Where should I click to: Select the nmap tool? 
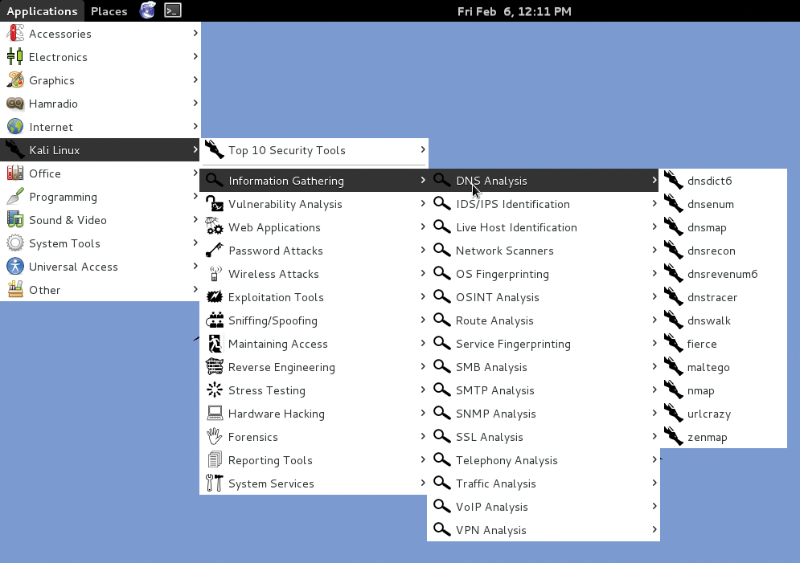[701, 390]
